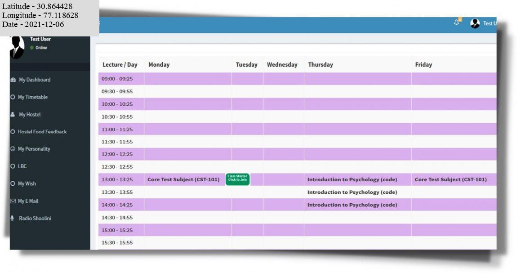Join class via green Class Started button

coord(237,179)
